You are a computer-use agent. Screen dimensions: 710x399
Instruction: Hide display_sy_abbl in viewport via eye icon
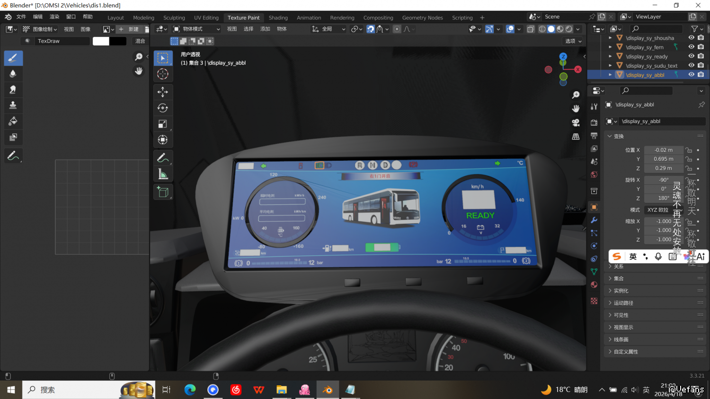691,75
